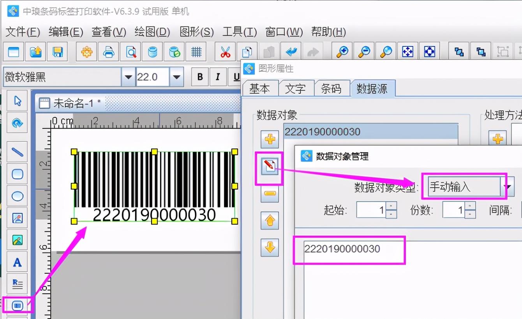Select the first image insert tool

click(x=17, y=218)
